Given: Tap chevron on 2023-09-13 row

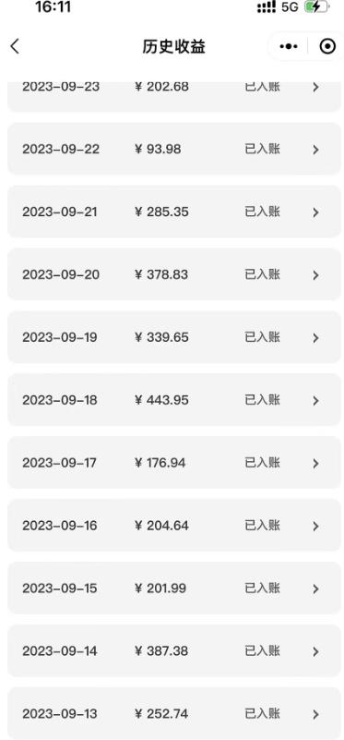Looking at the screenshot, I should tap(315, 714).
